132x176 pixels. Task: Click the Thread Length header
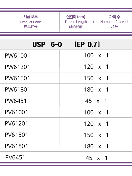pos(76,22)
